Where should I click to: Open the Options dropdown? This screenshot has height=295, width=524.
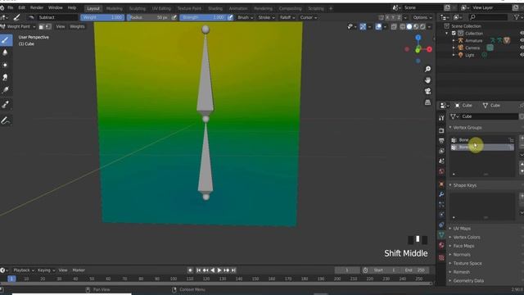[x=422, y=17]
